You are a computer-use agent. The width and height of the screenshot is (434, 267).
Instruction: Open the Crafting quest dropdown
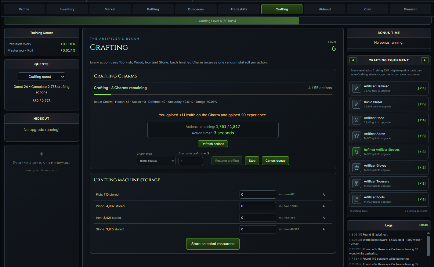click(x=42, y=77)
